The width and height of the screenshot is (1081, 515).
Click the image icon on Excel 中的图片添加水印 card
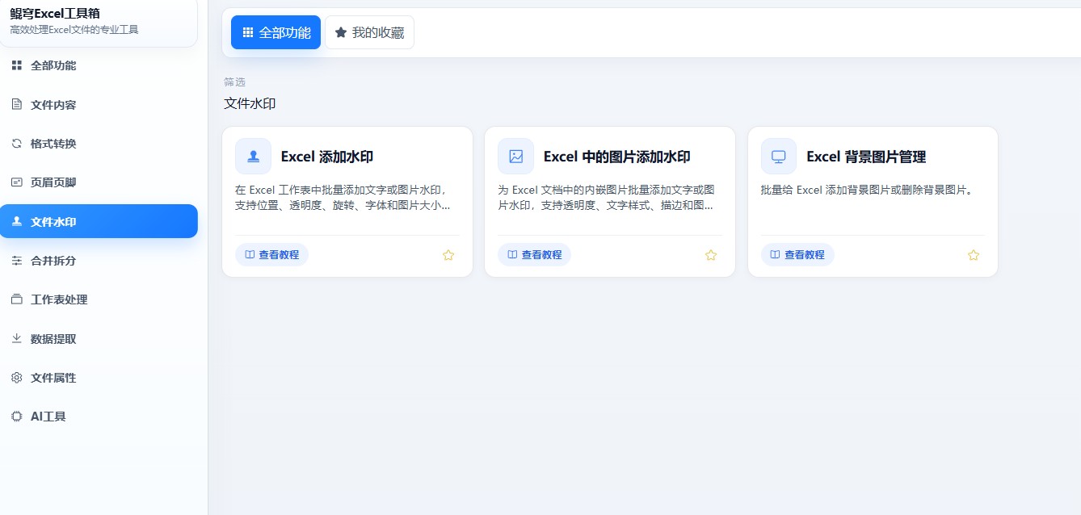(x=516, y=157)
